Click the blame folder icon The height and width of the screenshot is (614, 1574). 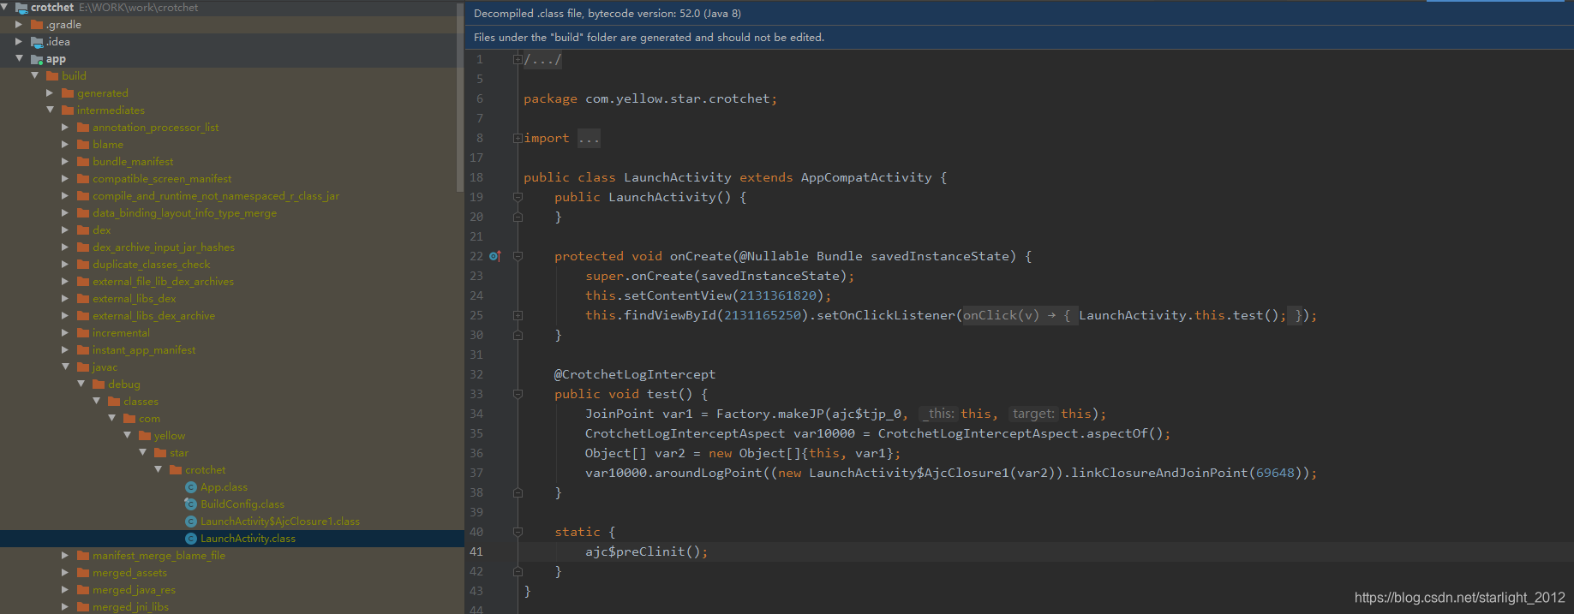(x=83, y=145)
